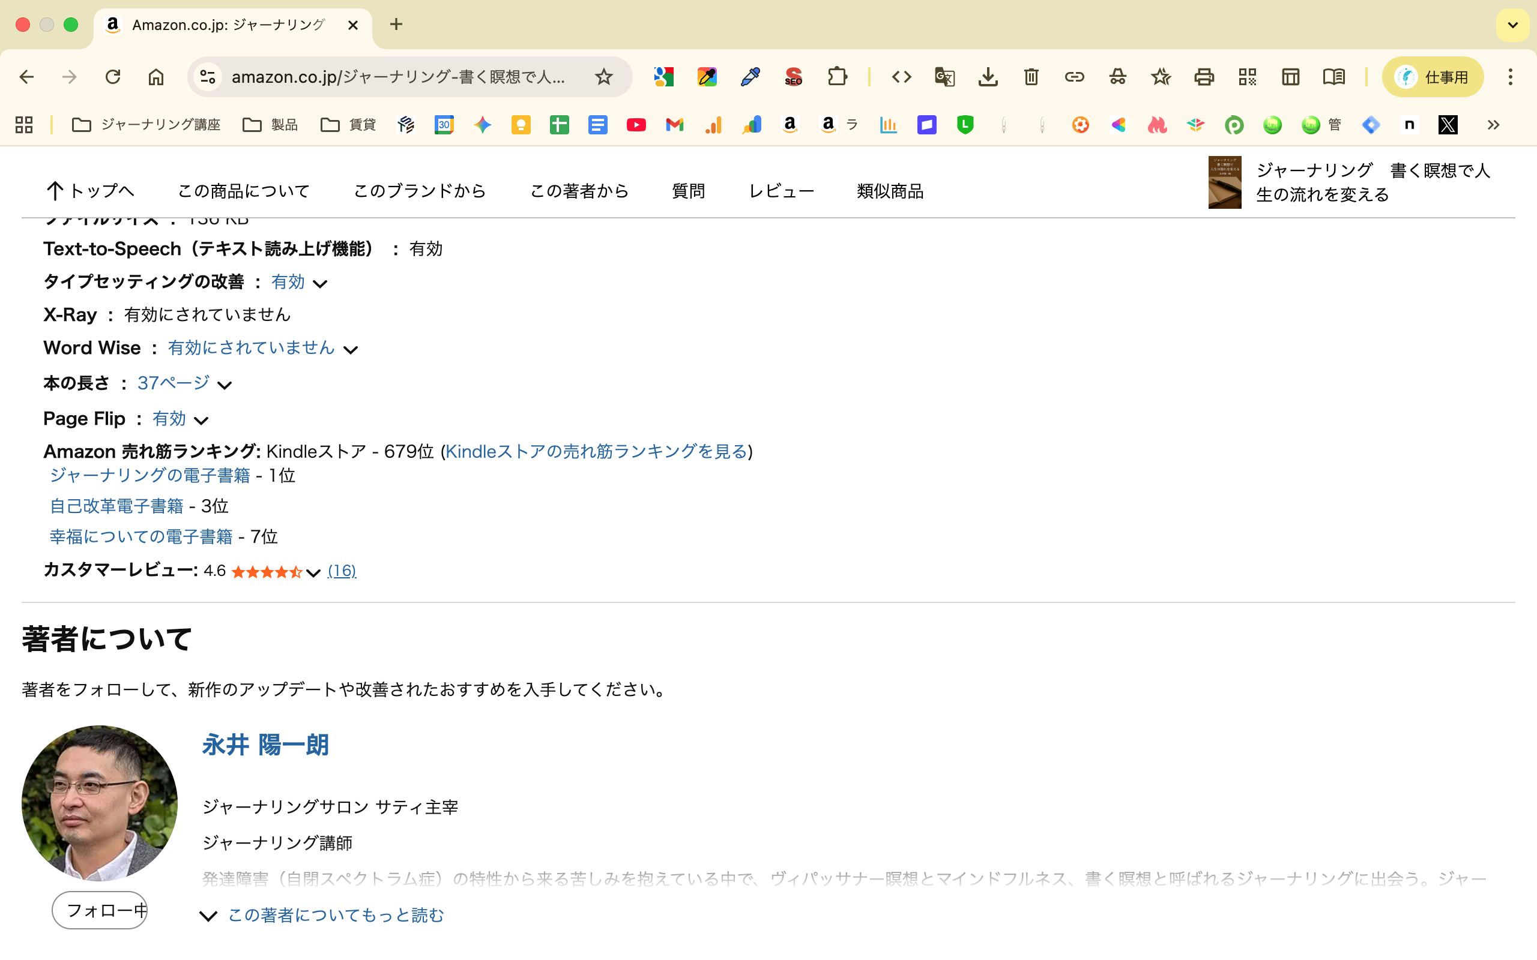The height and width of the screenshot is (960, 1537).
Task: Expand the Word Wise dropdown chevron
Action: click(x=351, y=349)
